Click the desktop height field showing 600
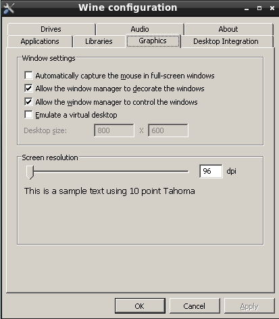 point(168,130)
